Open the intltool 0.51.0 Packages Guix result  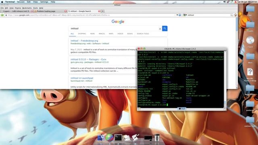(88, 59)
